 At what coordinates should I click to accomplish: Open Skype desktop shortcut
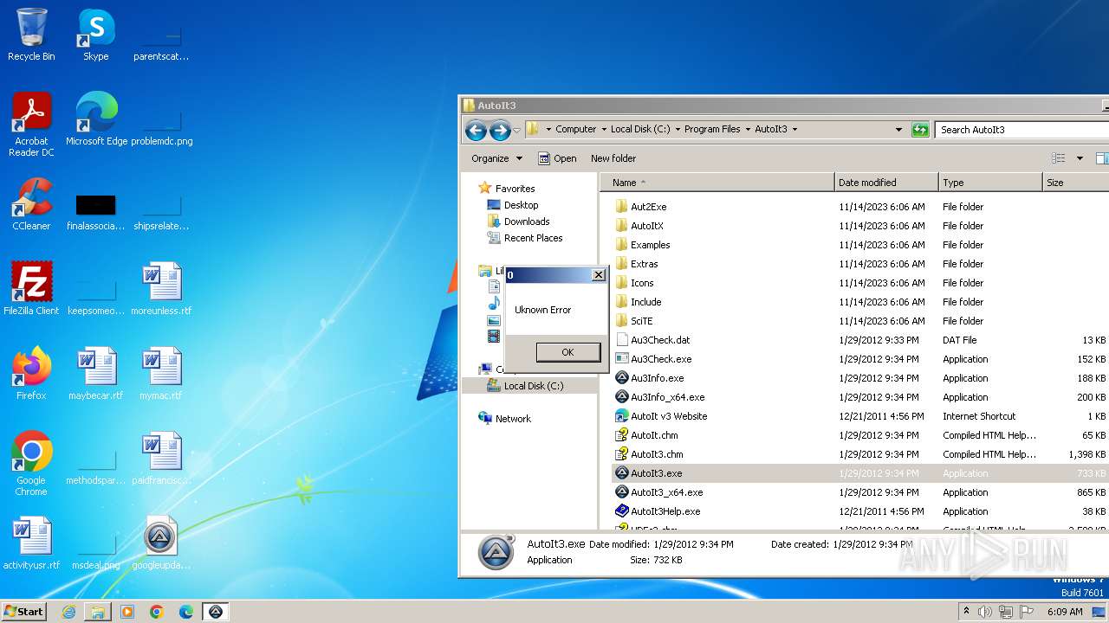click(x=95, y=36)
